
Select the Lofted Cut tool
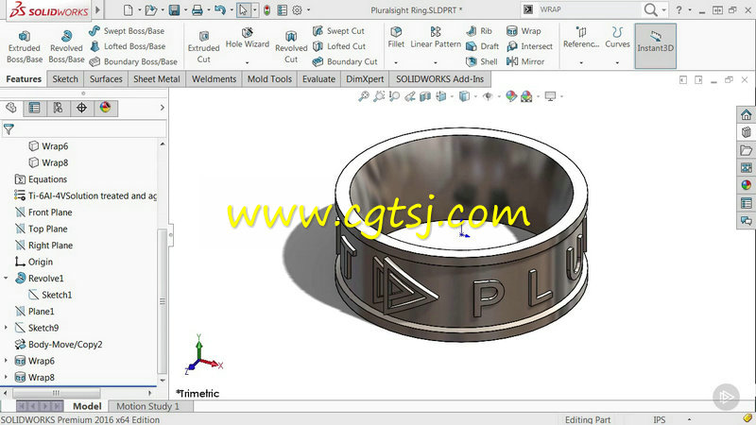339,46
